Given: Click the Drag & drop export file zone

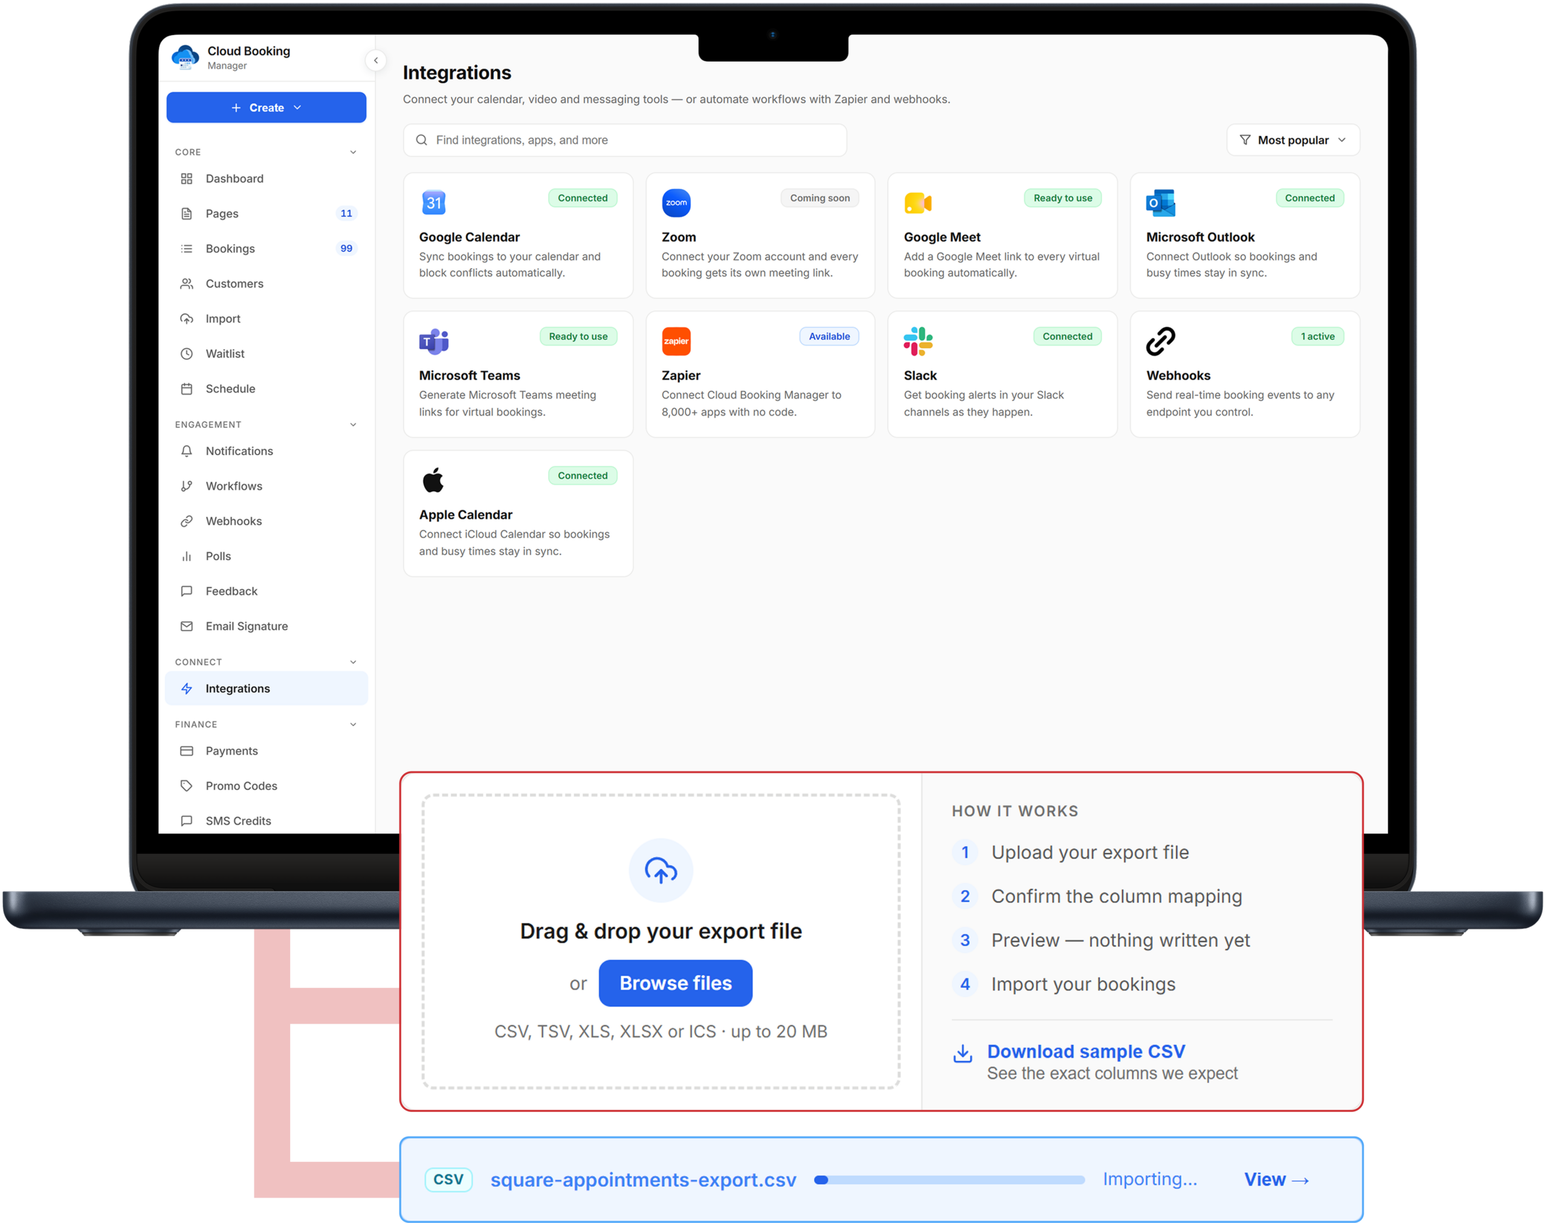Looking at the screenshot, I should pyautogui.click(x=660, y=941).
